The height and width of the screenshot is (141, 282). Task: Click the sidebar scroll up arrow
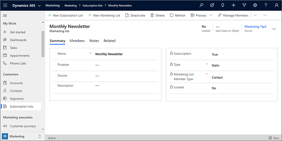click(x=43, y=22)
